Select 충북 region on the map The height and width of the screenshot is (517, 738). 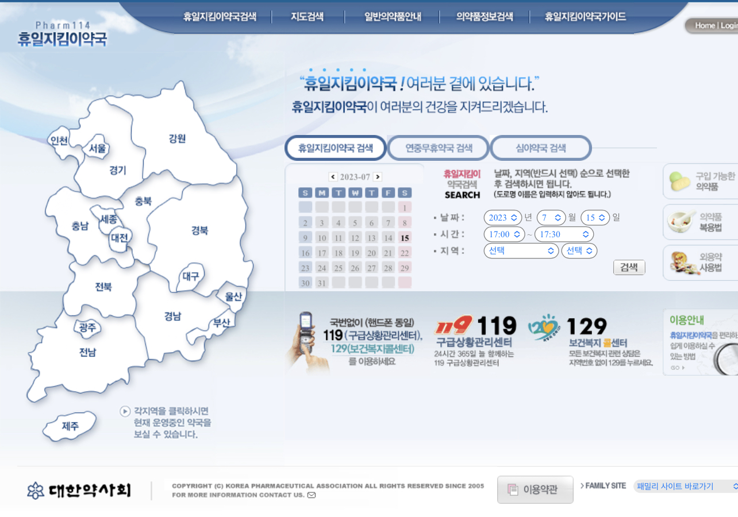point(143,201)
